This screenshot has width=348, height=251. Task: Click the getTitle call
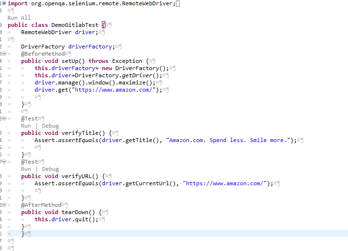pos(139,140)
